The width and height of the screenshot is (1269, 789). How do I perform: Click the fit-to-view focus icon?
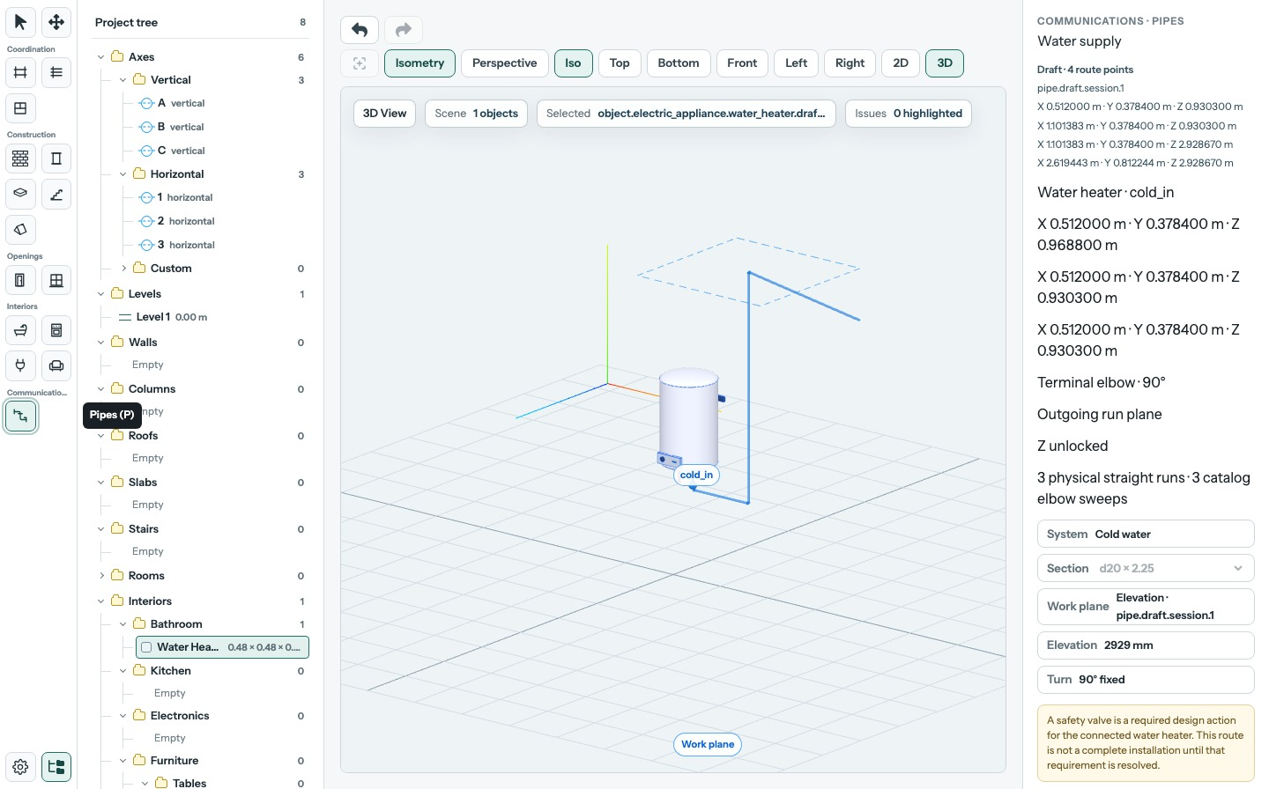pos(360,63)
